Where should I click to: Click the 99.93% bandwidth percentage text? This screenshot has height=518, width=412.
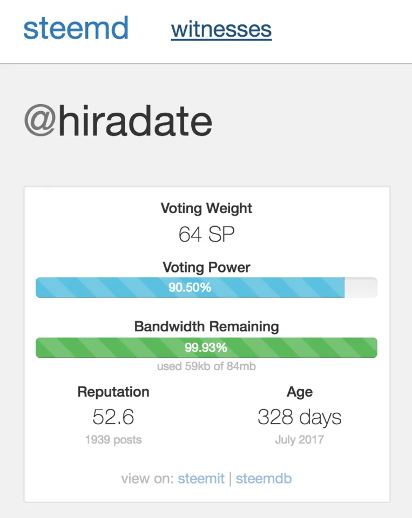coord(206,347)
